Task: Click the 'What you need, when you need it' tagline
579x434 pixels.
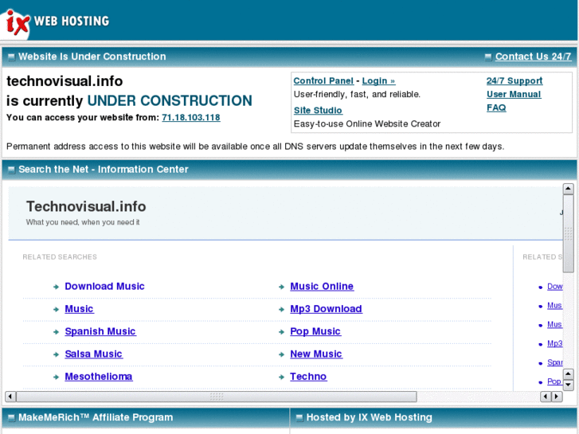Action: tap(83, 222)
